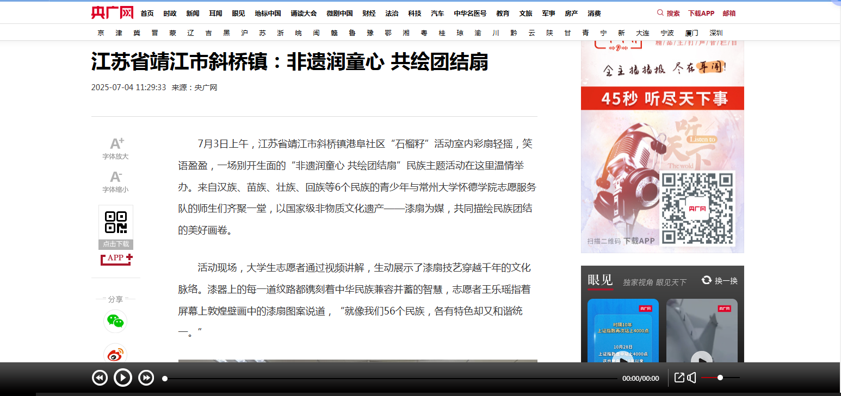Screen dimensions: 841x396
Task: Click the search magnifier icon
Action: pyautogui.click(x=660, y=13)
